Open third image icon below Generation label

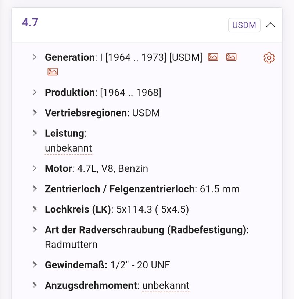[x=53, y=72]
